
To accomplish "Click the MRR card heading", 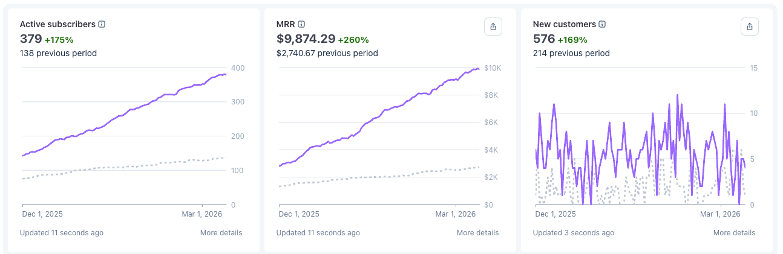I will pos(286,24).
